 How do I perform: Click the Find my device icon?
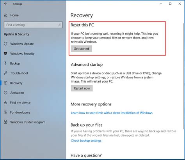5,102
